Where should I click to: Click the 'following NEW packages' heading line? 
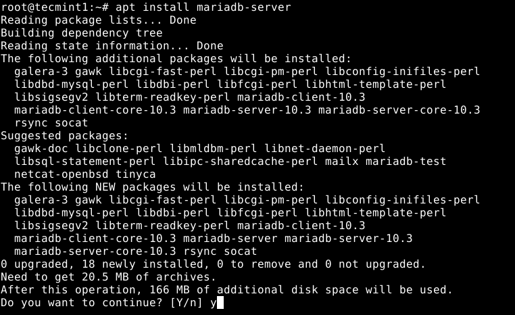(152, 187)
